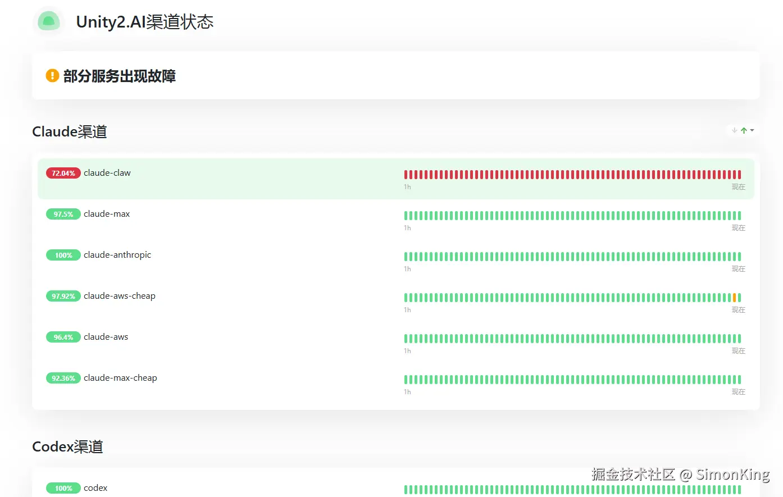This screenshot has height=497, width=783.
Task: Click the 现在 label under claude-anthropic's bar
Action: (739, 269)
